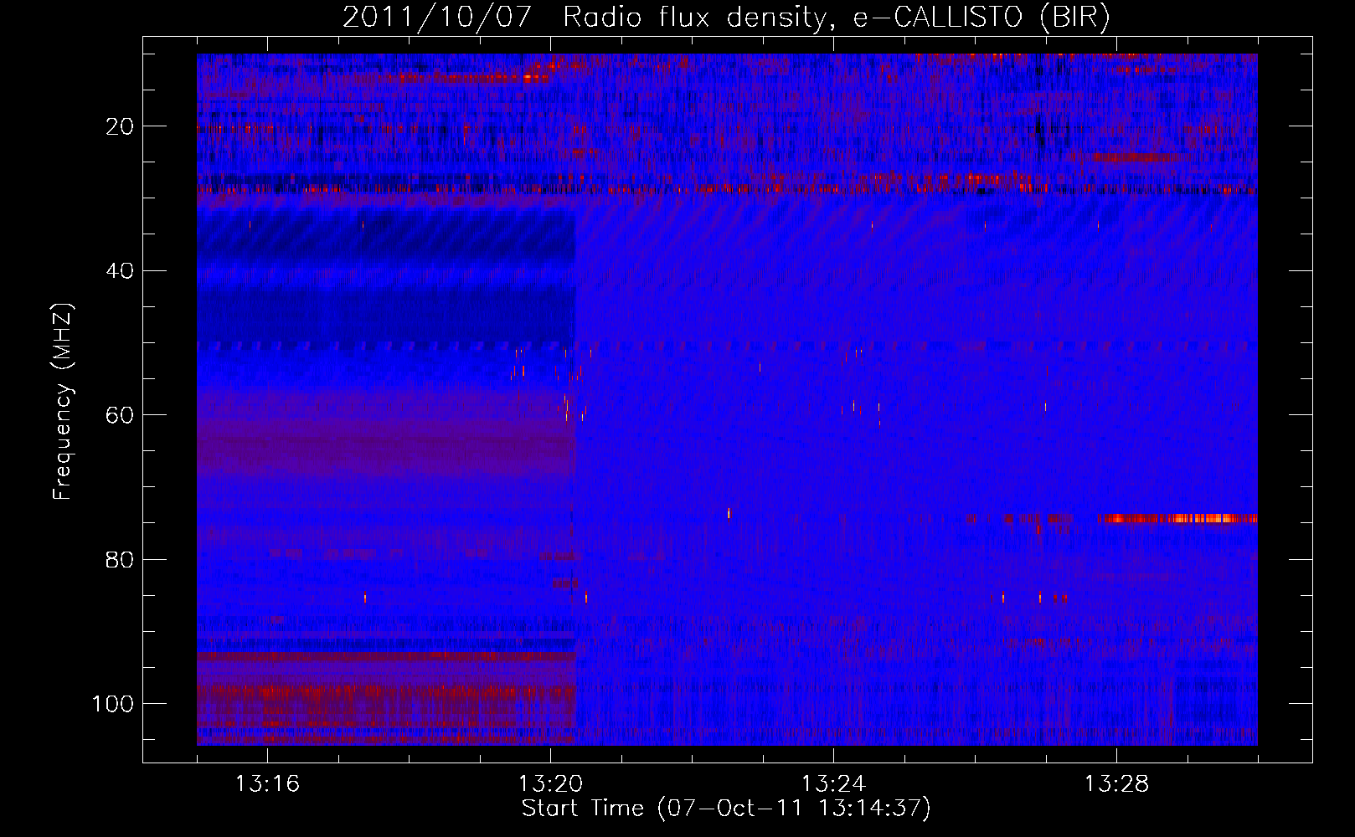Click the 13:20 time tick label

[550, 784]
